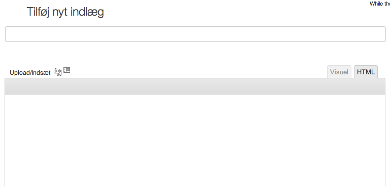Select the form table icon after media icon
The image size is (390, 186).
(x=67, y=70)
